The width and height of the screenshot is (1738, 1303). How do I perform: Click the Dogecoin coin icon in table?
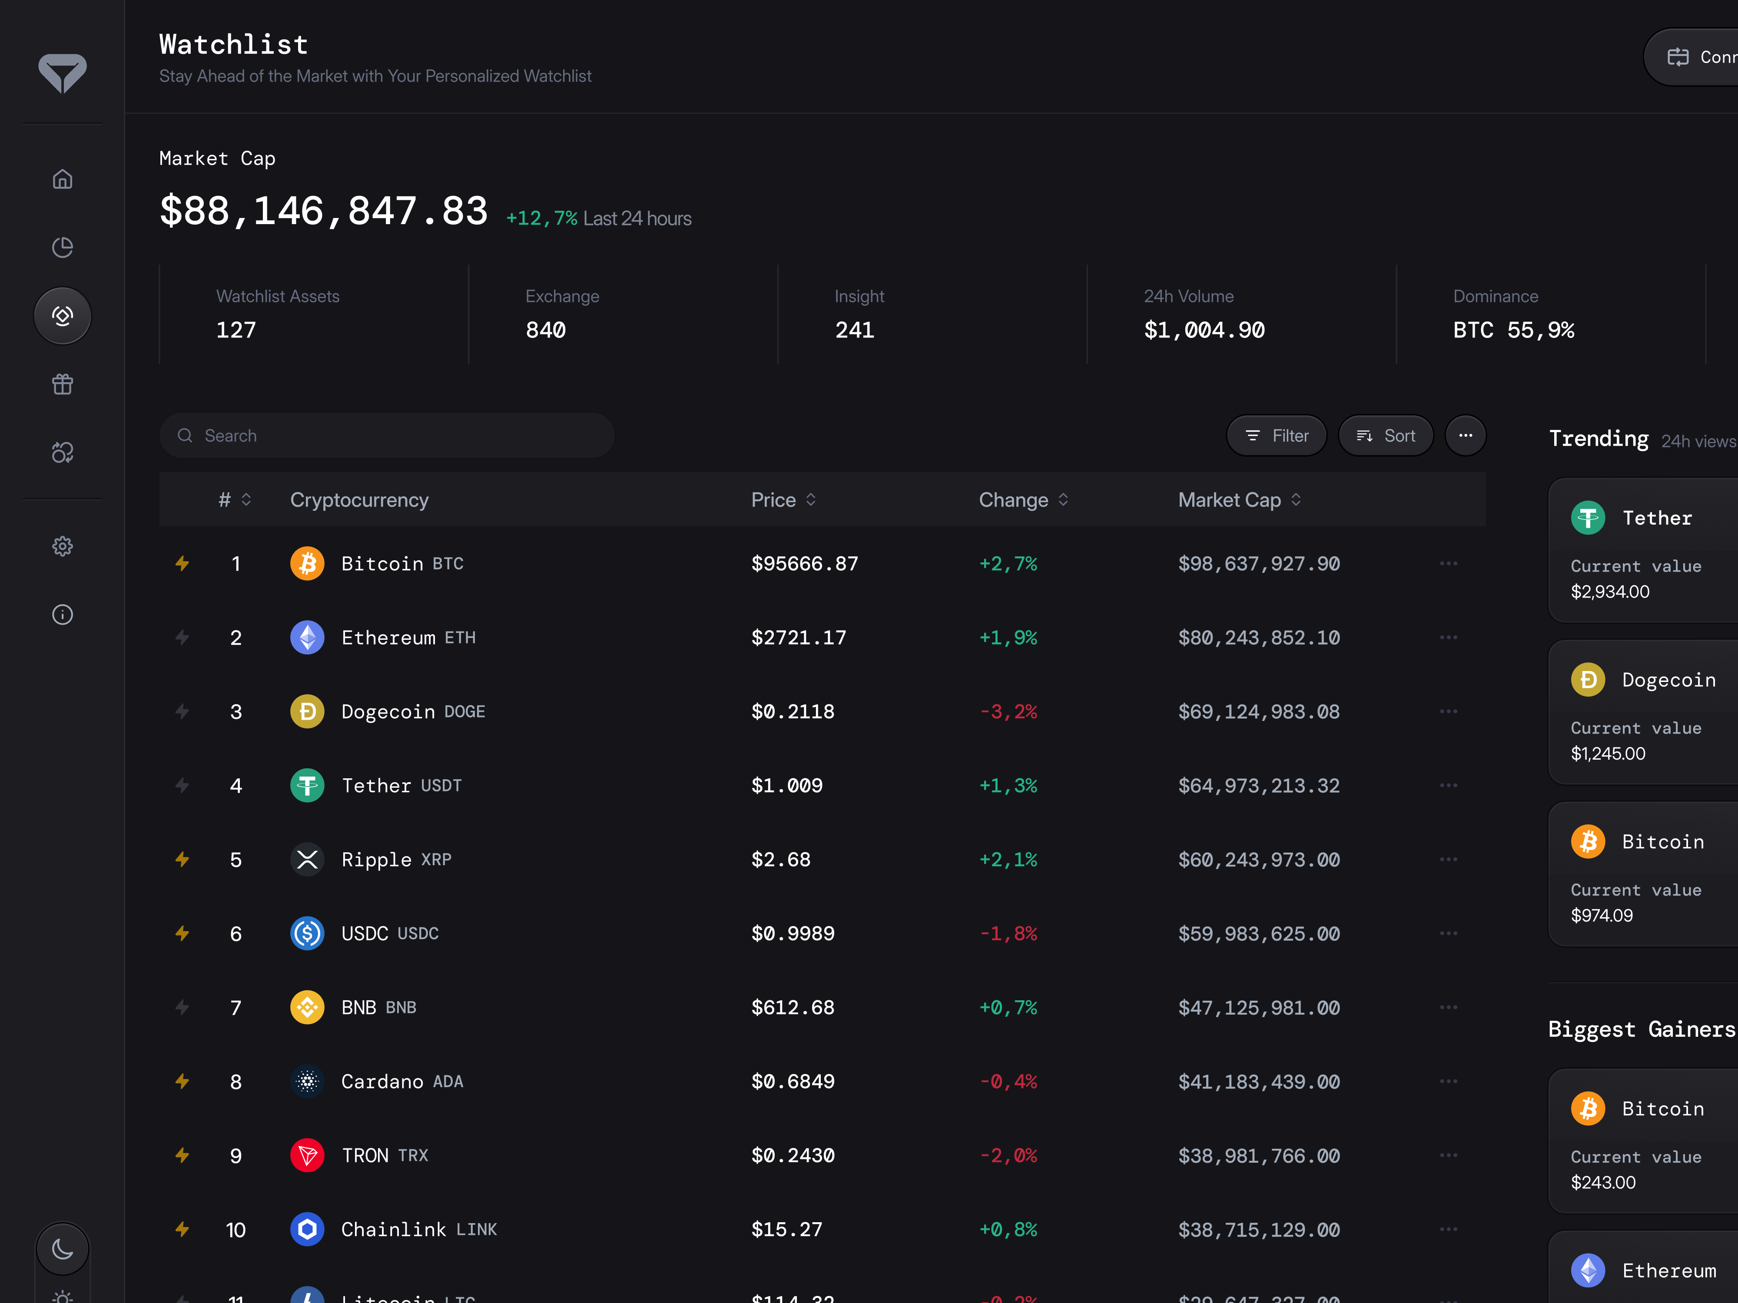coord(307,711)
